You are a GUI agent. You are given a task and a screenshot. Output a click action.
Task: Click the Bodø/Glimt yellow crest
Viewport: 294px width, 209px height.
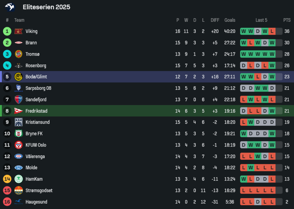coord(19,77)
